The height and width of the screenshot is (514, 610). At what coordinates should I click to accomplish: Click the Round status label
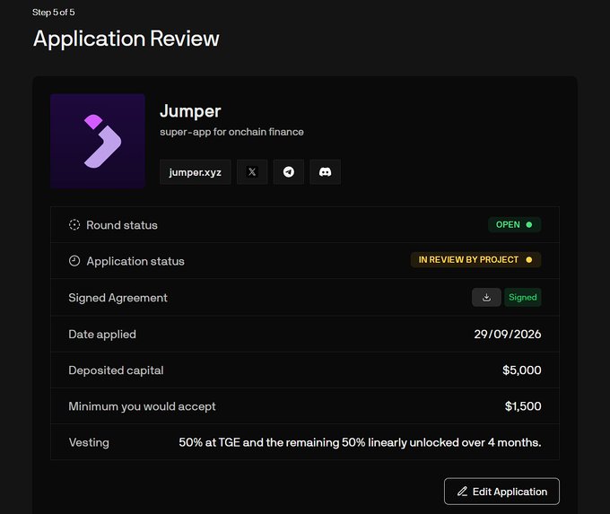click(x=122, y=225)
